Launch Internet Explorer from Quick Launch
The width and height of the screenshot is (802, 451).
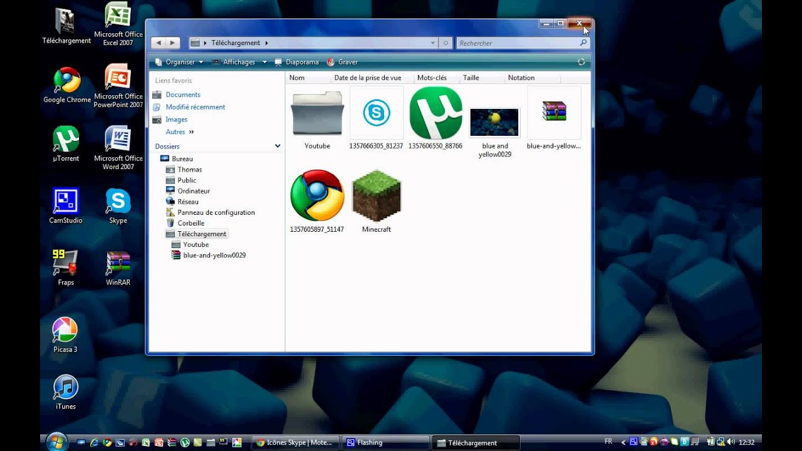[94, 442]
